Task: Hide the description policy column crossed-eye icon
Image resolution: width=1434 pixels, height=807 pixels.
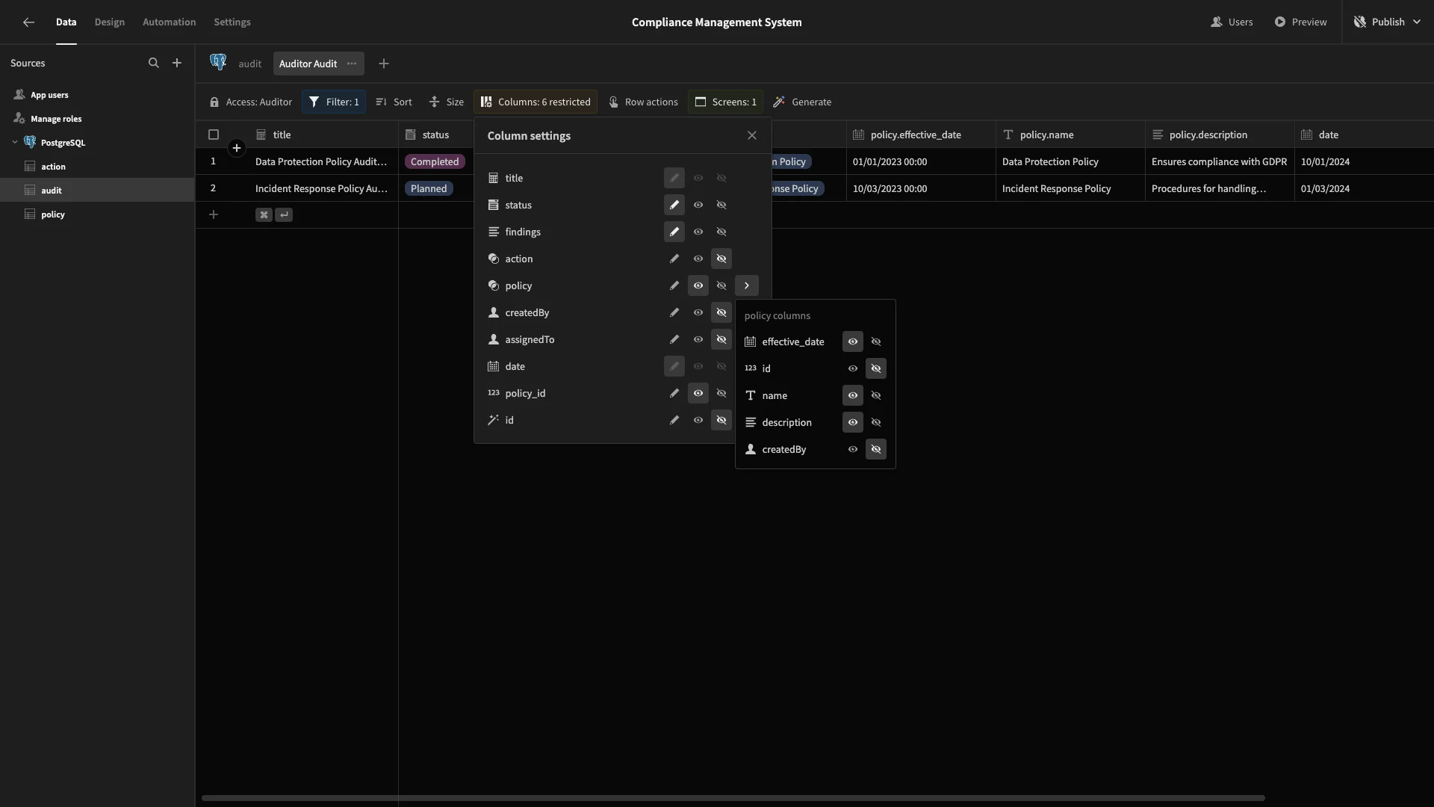Action: click(x=876, y=422)
